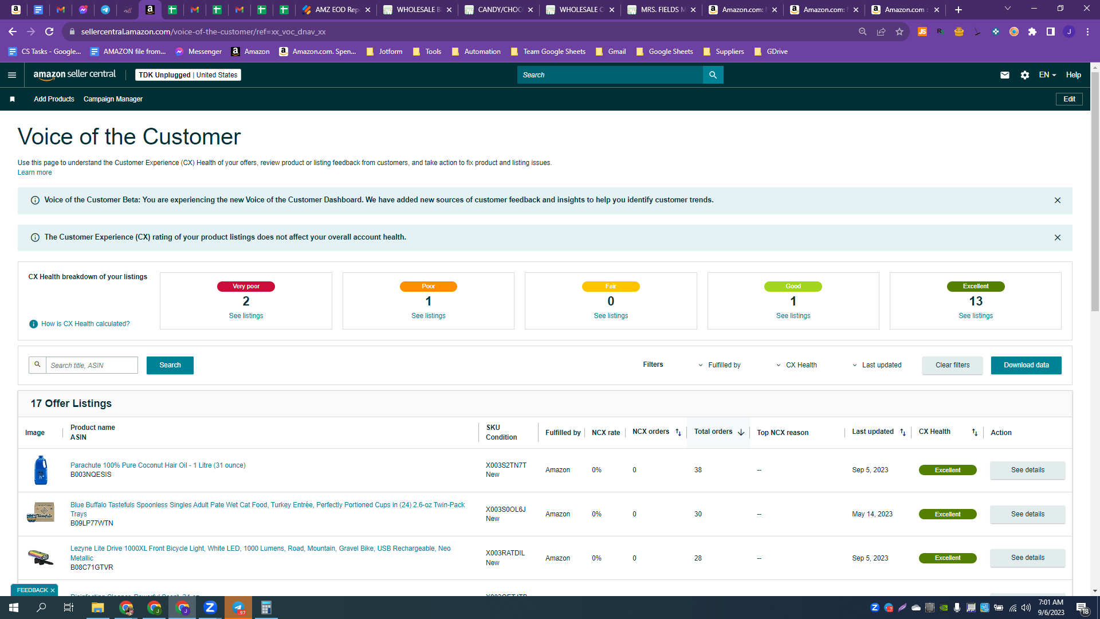See listings under Poor rating
The width and height of the screenshot is (1100, 619).
429,316
